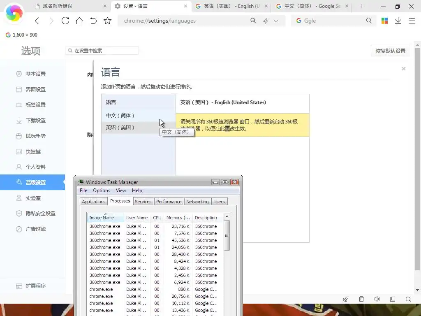Viewport: 421px width, 316px height.
Task: Switch to Applications tab in Task Manager
Action: tap(94, 202)
